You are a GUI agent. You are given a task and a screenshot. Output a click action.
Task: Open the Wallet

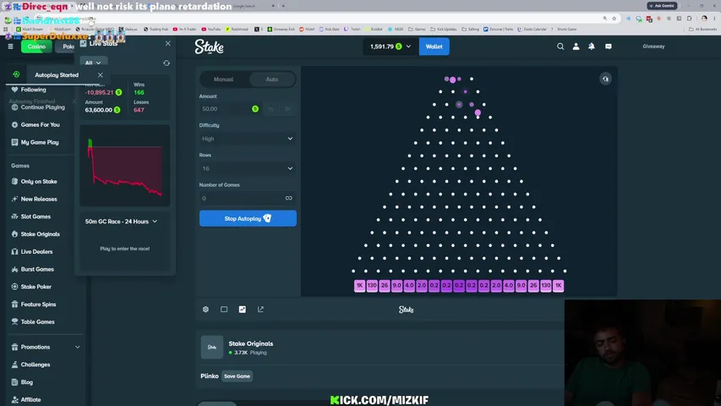(434, 47)
